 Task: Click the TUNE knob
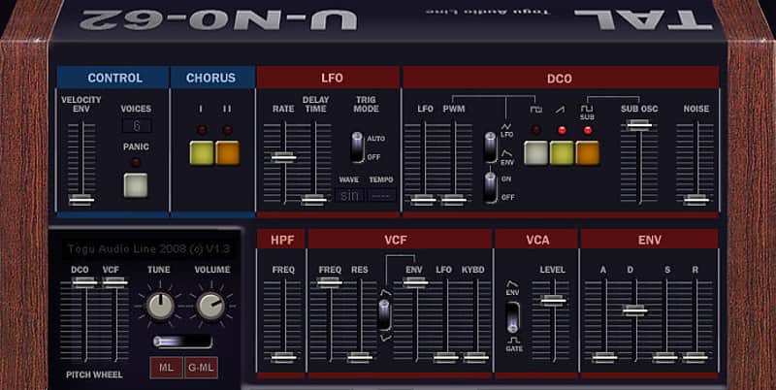[160, 306]
